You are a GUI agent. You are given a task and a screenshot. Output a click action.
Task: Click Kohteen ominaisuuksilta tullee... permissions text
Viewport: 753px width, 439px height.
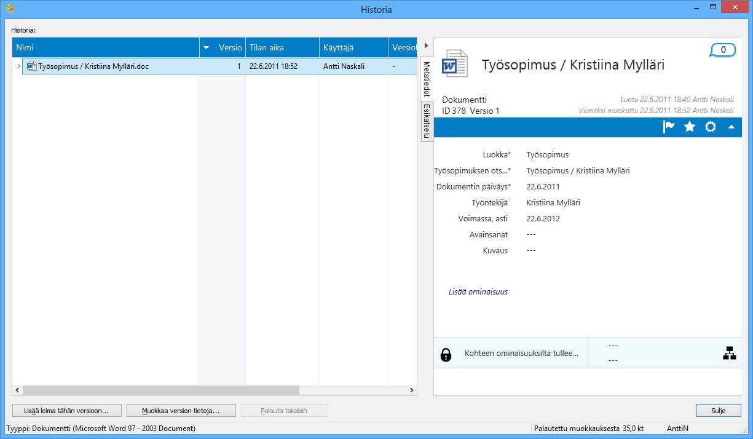point(522,354)
